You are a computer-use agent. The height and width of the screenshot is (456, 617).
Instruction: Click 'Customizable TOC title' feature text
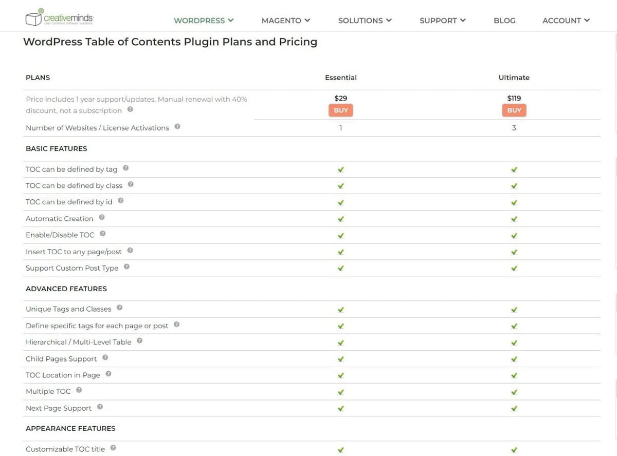point(65,449)
